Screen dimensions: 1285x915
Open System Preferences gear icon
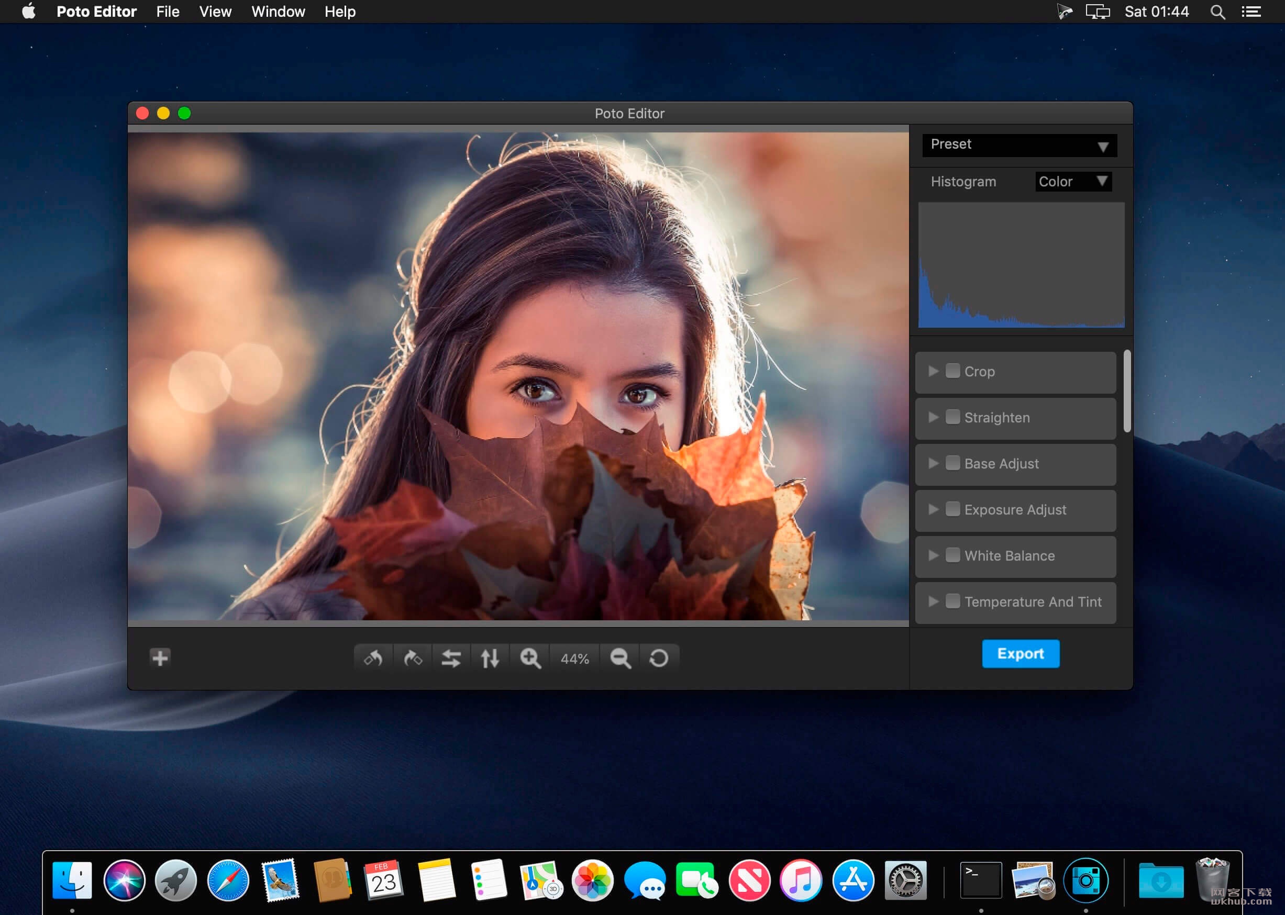coord(905,880)
